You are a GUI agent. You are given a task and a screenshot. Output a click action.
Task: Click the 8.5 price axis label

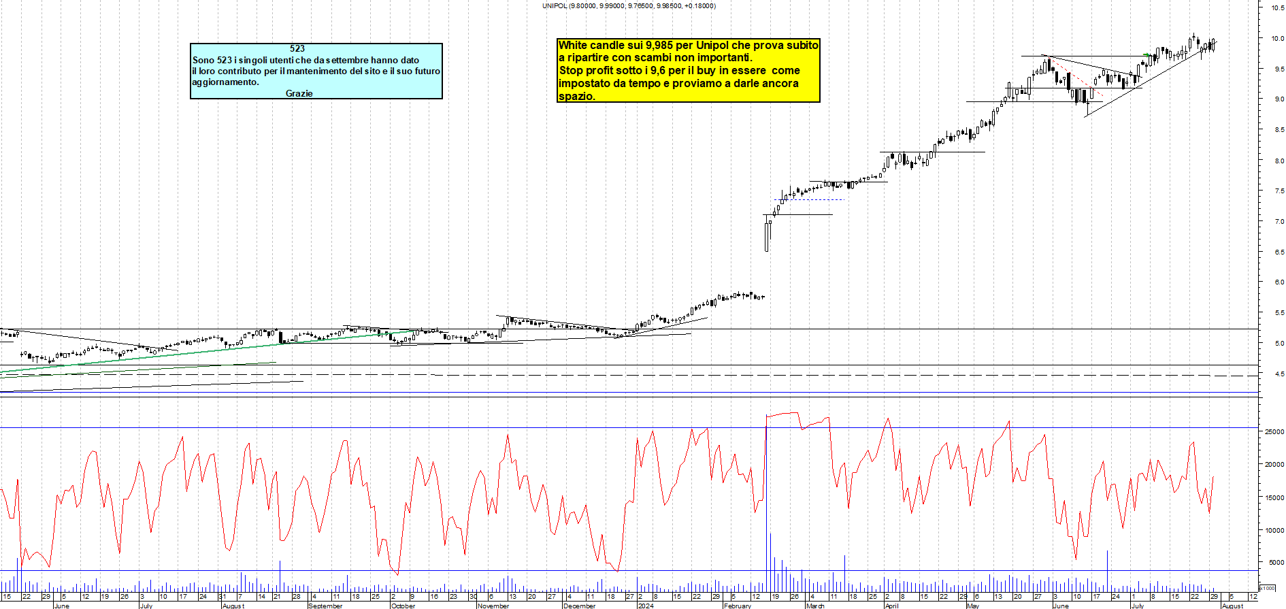[x=1279, y=130]
